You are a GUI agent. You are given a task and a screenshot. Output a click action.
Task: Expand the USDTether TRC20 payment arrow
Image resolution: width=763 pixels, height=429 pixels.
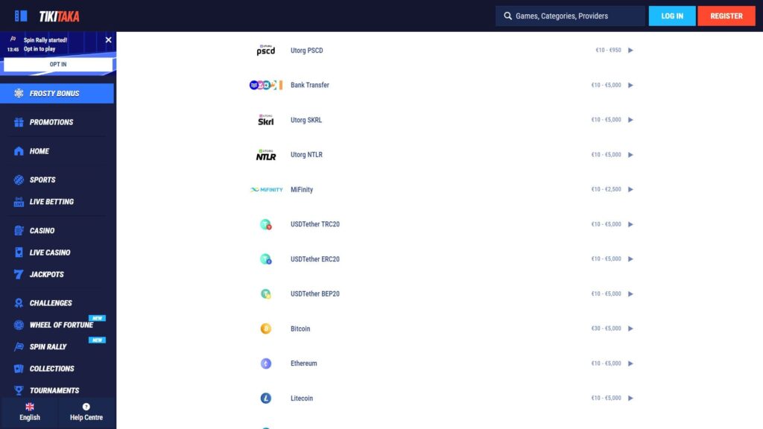click(x=631, y=223)
